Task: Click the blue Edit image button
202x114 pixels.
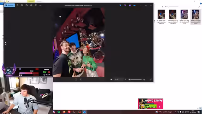Action: pos(9,5)
